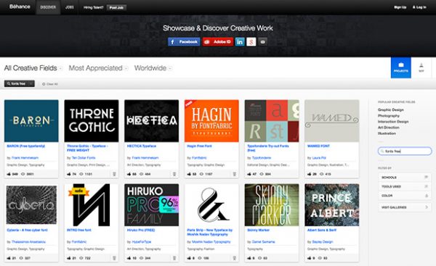Open the Prince Albert thumbnail
The height and width of the screenshot is (266, 436).
tap(332, 205)
